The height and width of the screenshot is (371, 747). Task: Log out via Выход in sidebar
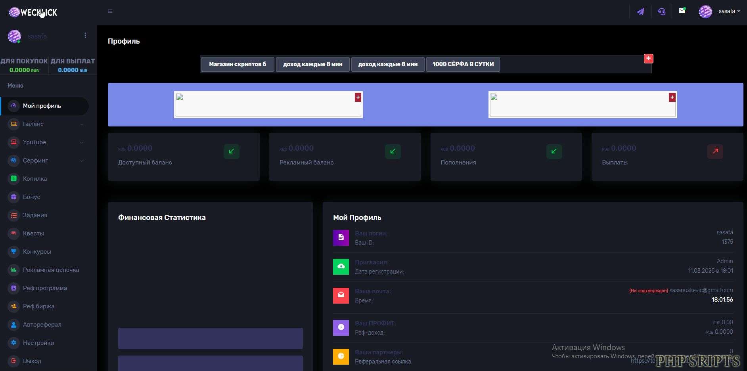pyautogui.click(x=32, y=361)
